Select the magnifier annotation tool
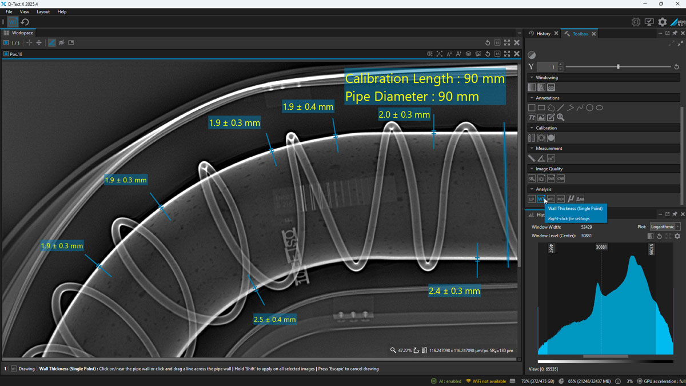 (x=561, y=118)
